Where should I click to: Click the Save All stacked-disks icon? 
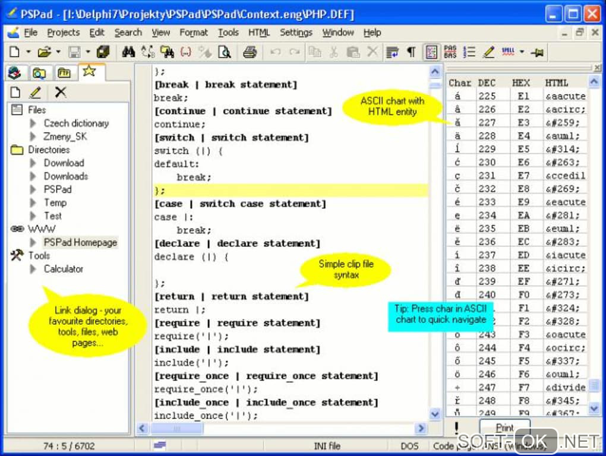pyautogui.click(x=103, y=52)
